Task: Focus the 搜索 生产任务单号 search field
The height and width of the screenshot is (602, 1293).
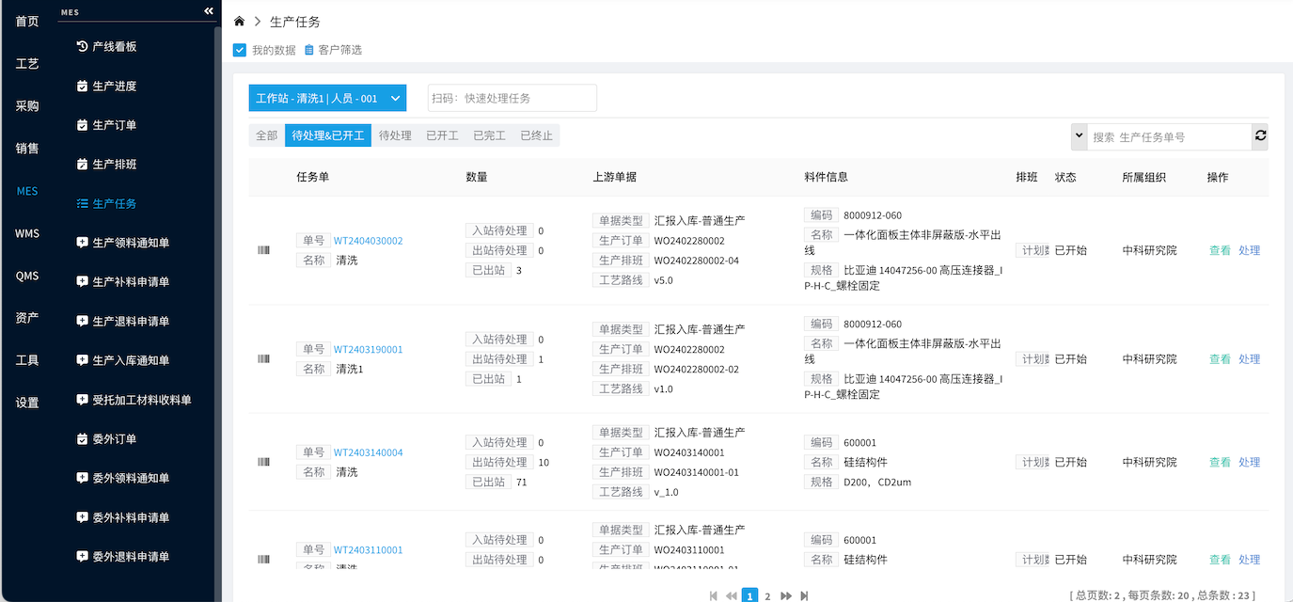Action: (1170, 136)
